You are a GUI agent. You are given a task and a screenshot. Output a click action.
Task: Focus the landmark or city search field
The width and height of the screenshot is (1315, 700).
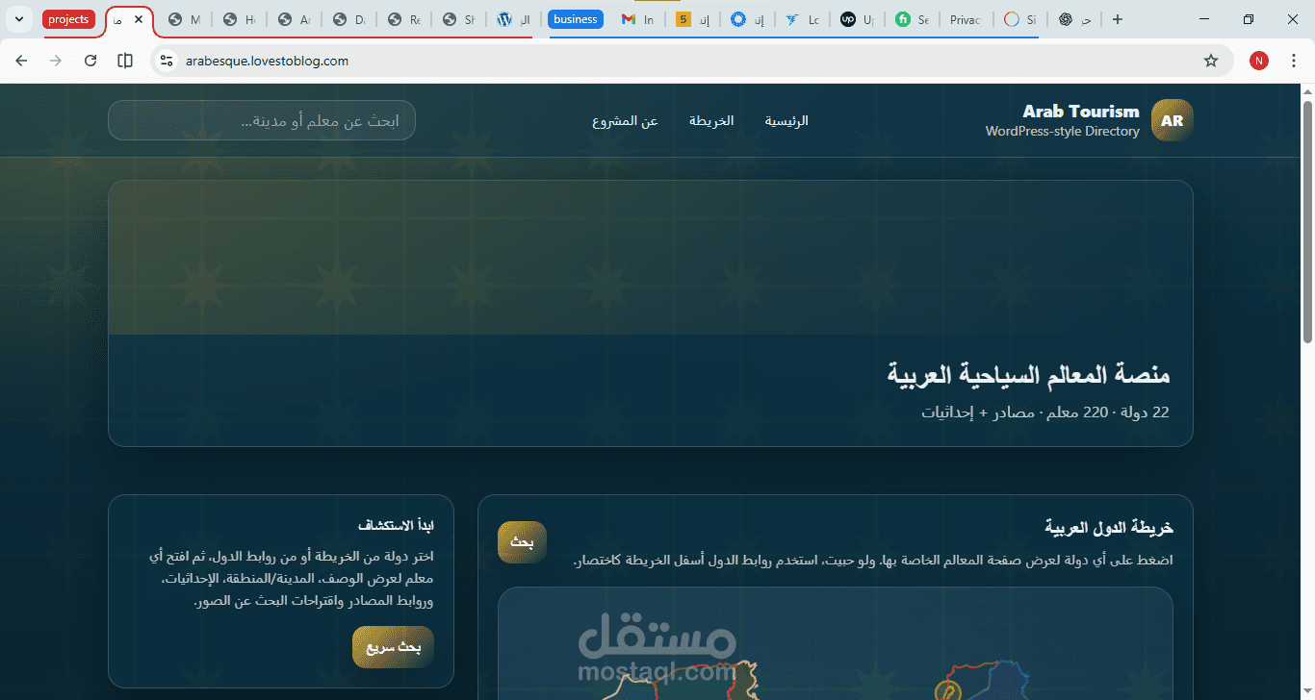(x=262, y=120)
